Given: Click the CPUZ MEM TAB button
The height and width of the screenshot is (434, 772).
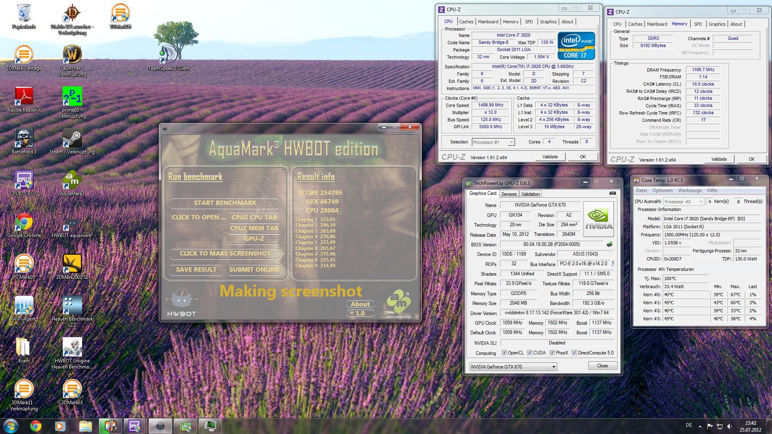Looking at the screenshot, I should (254, 228).
